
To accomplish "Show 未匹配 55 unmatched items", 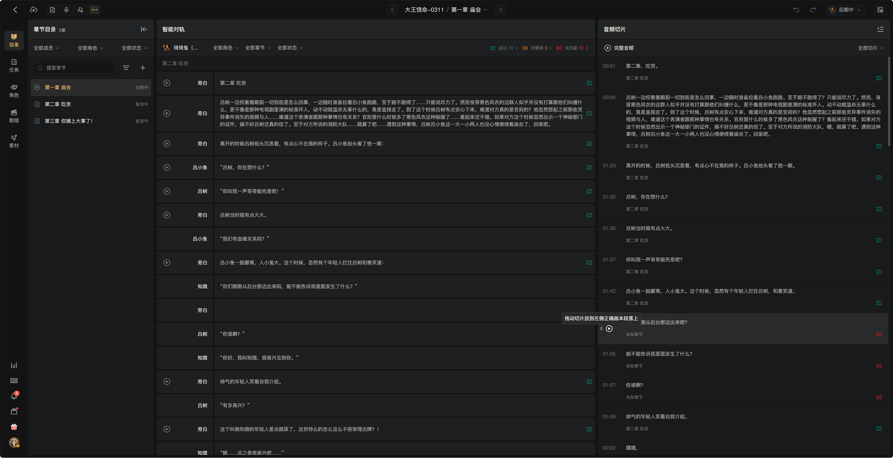I will tap(572, 48).
